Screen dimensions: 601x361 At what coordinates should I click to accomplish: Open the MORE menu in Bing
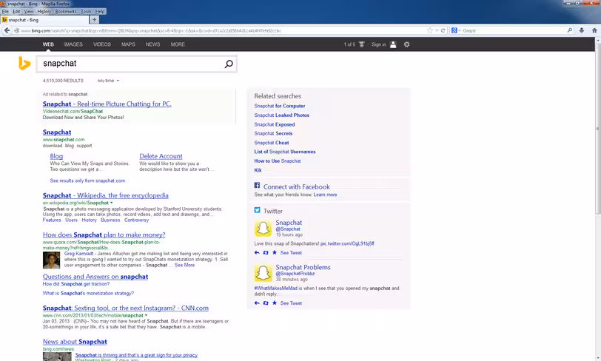[178, 44]
